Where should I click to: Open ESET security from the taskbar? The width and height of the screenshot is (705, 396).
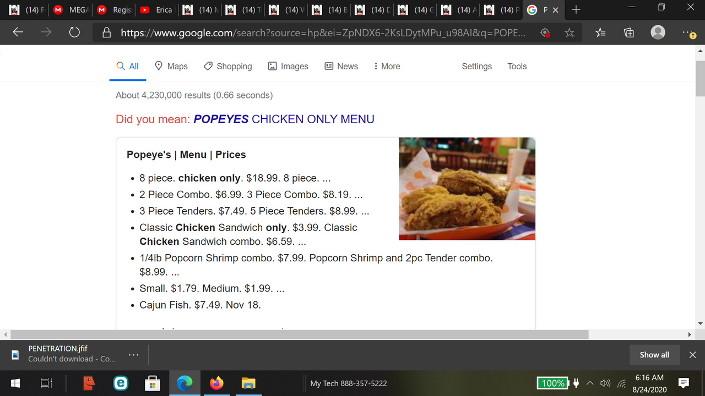click(x=121, y=383)
